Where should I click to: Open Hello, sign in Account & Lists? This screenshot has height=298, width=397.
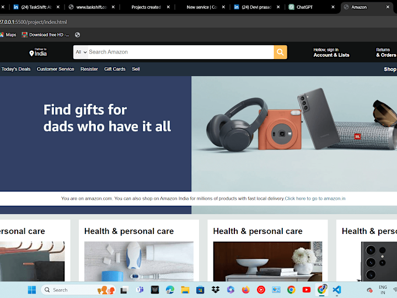tap(331, 52)
